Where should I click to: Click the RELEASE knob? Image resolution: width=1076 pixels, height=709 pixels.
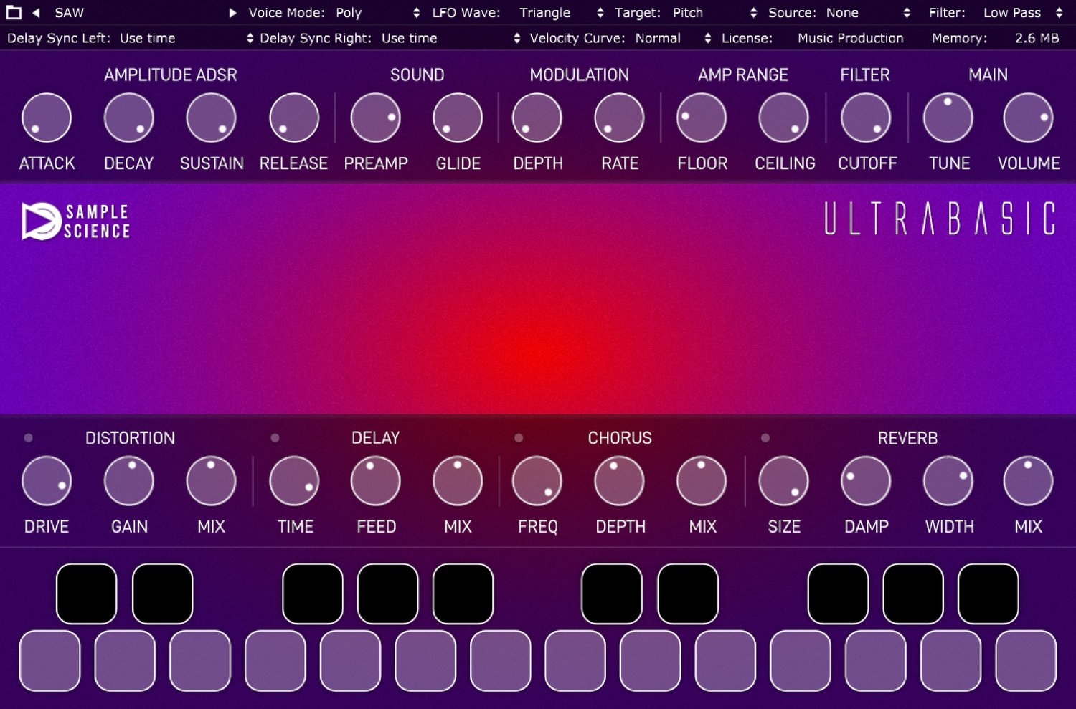coord(294,118)
